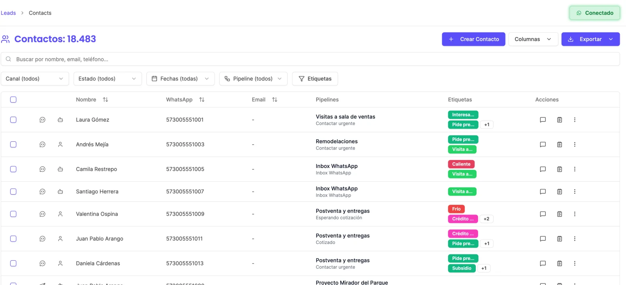Open more actions menu for Camila Restrepo

(x=575, y=169)
